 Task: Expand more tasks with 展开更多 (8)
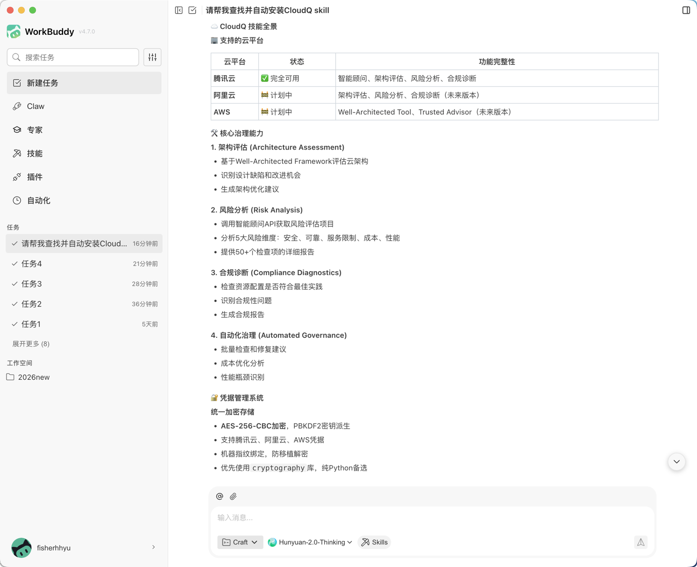[x=31, y=344]
